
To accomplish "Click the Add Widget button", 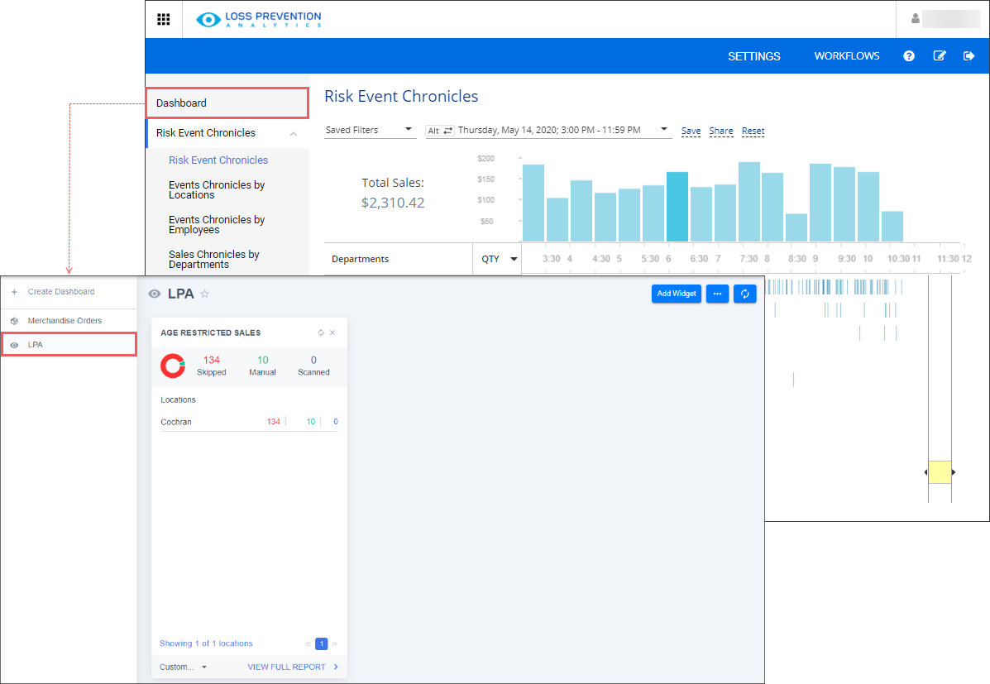I will 676,294.
